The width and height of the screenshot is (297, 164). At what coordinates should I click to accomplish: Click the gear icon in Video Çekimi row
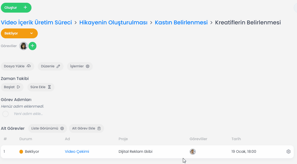(x=288, y=152)
